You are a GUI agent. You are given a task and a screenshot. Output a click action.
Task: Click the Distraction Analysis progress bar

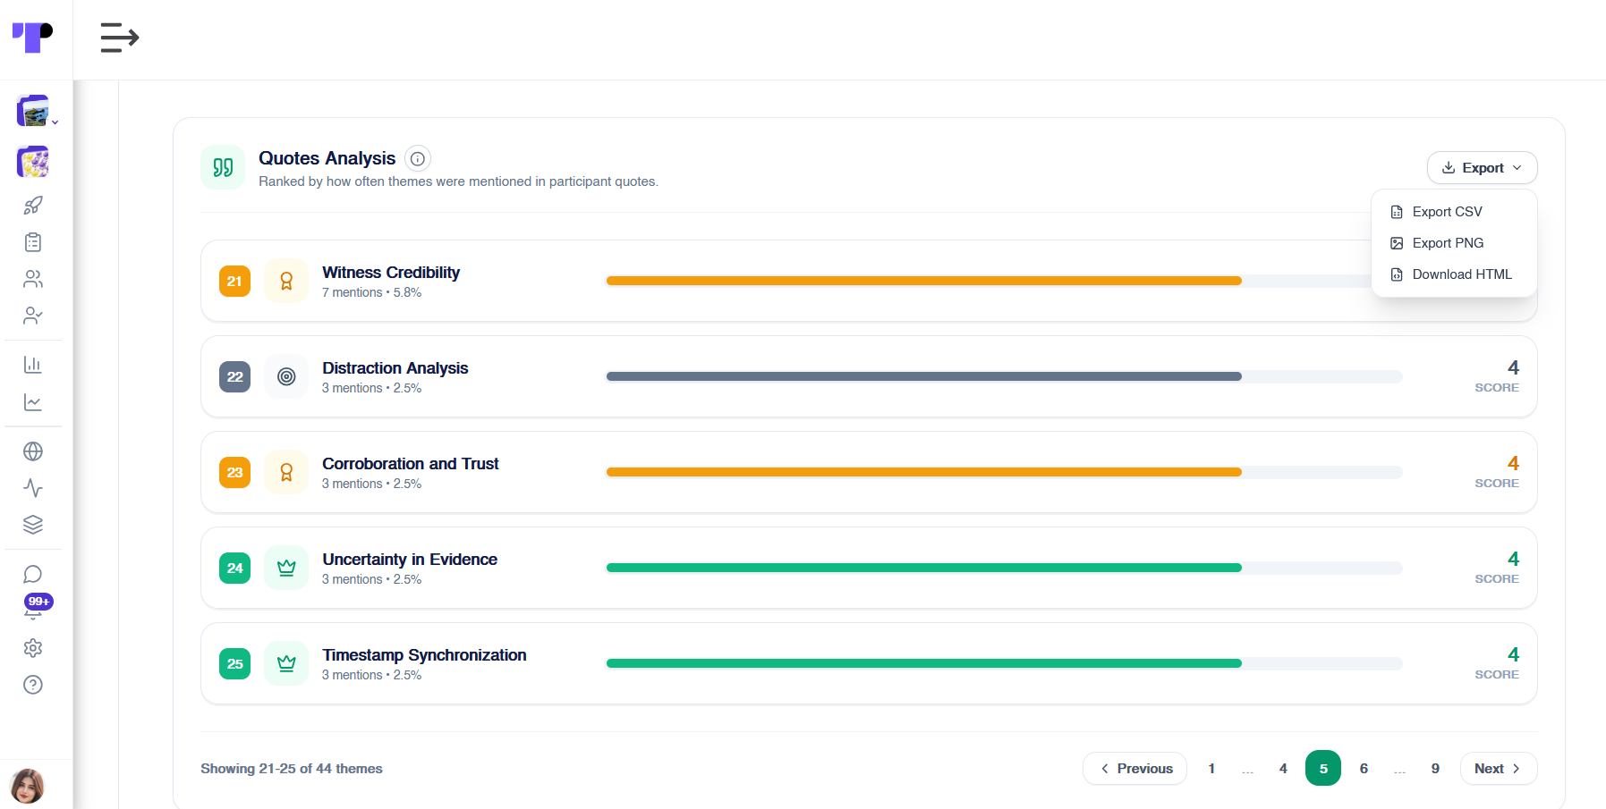(x=1004, y=376)
